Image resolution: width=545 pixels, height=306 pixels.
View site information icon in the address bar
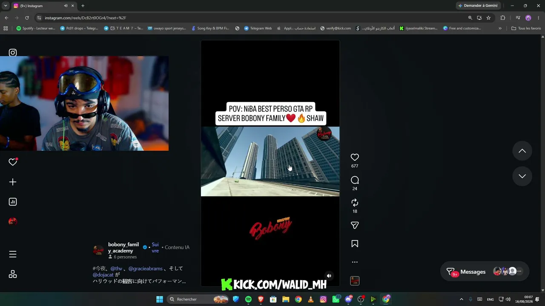(39, 18)
